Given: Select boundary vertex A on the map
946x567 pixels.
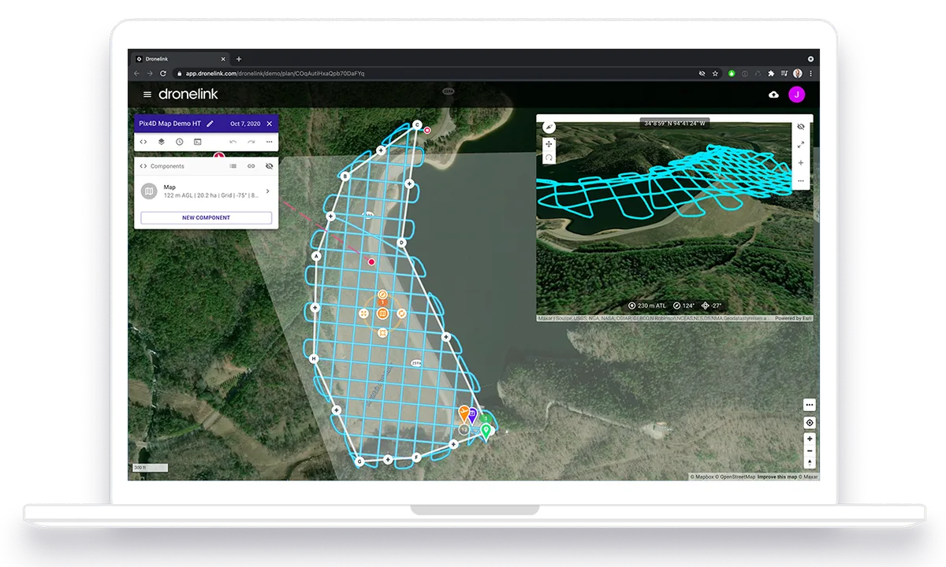Looking at the screenshot, I should coord(316,256).
